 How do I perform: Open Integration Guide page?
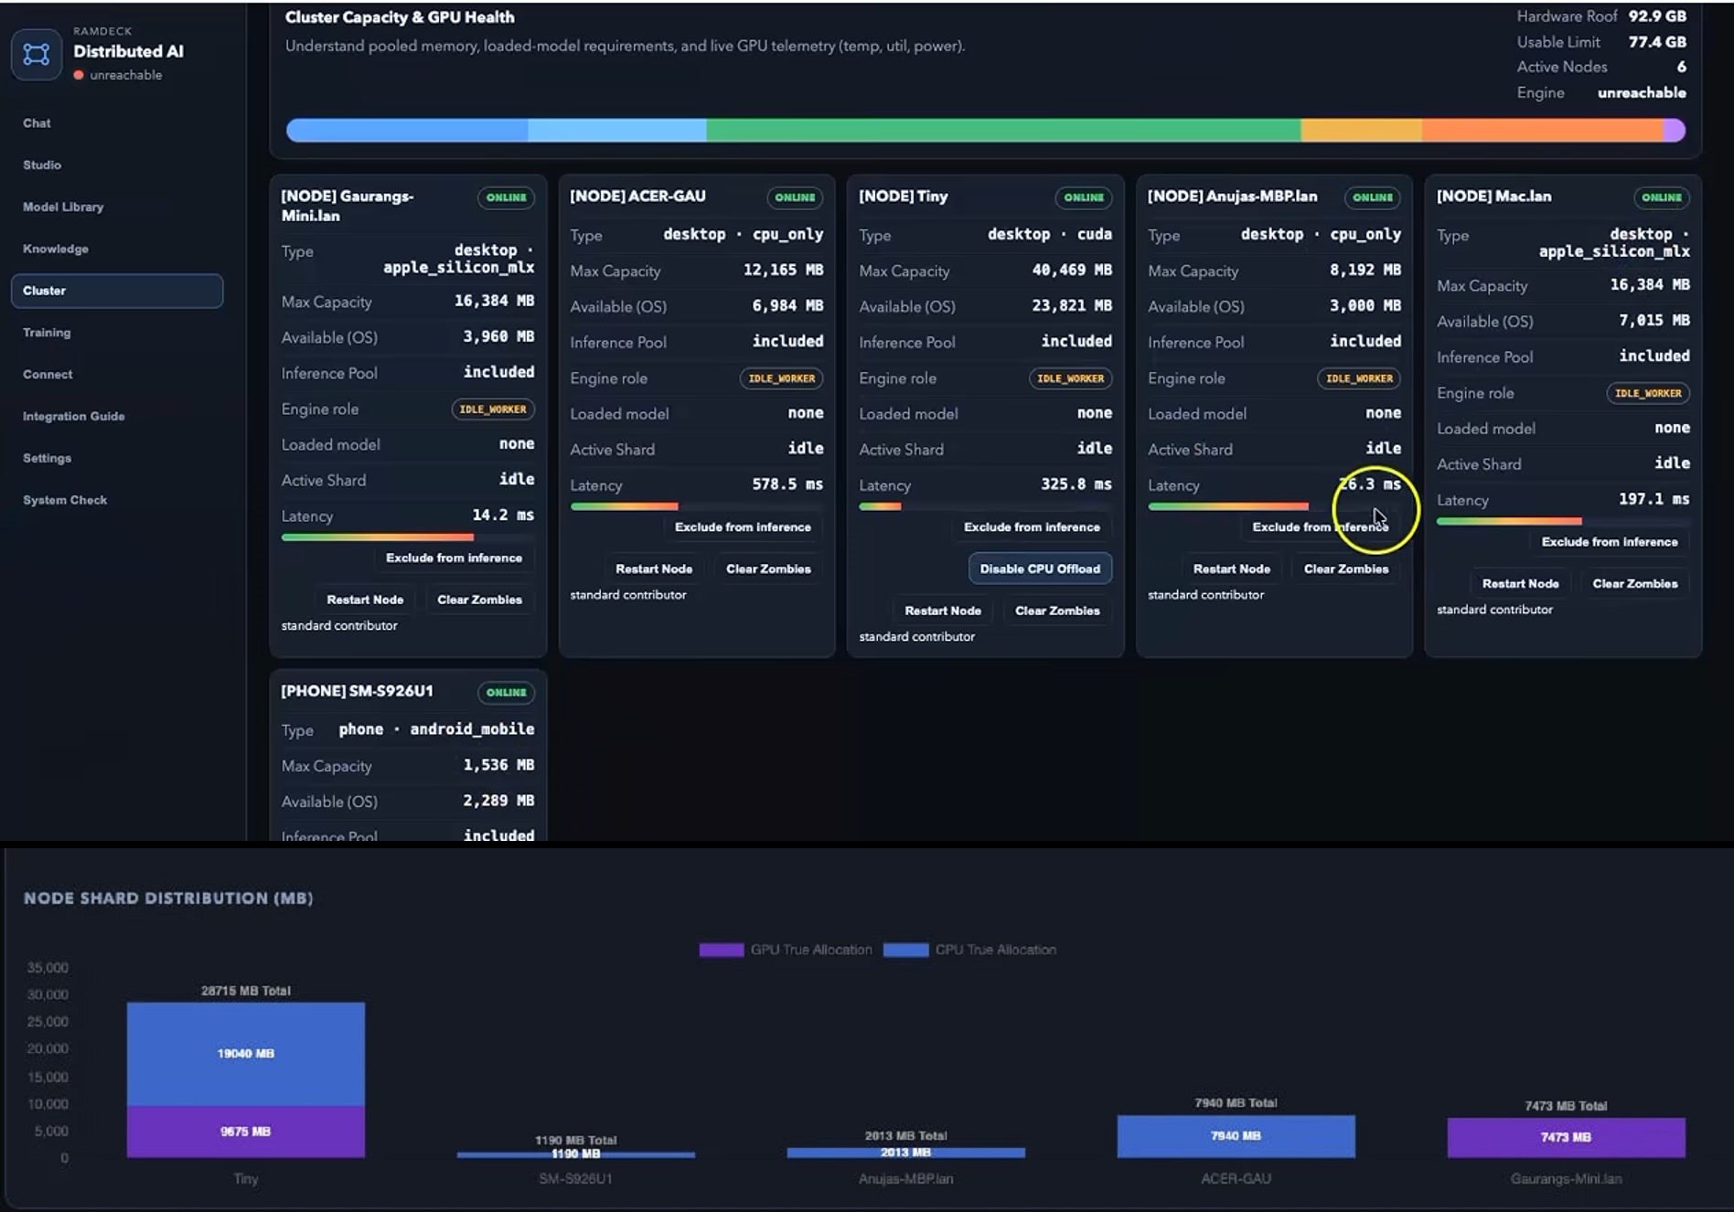tap(74, 416)
